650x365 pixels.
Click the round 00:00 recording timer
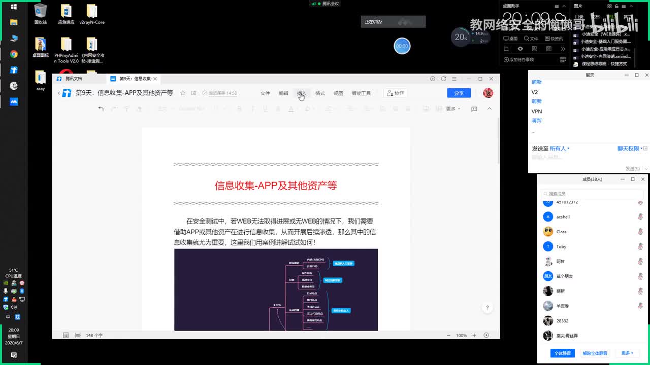[402, 46]
